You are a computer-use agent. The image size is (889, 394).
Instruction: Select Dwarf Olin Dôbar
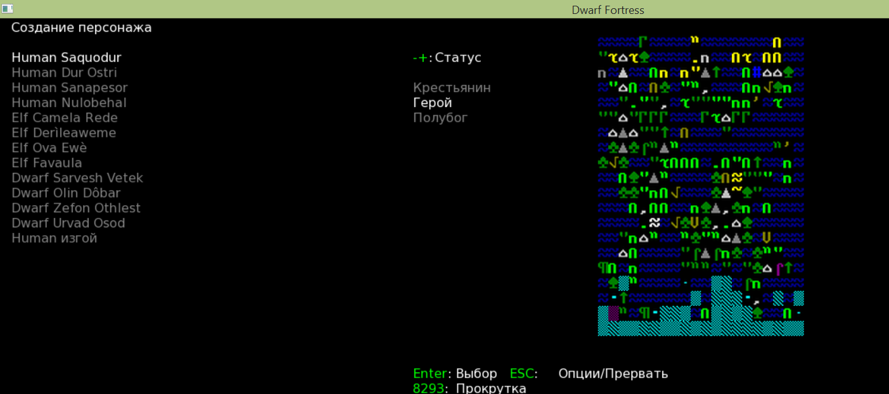click(x=66, y=193)
